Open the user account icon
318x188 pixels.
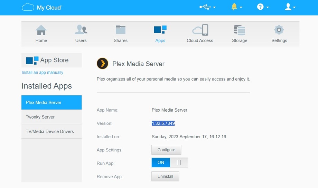coord(288,7)
